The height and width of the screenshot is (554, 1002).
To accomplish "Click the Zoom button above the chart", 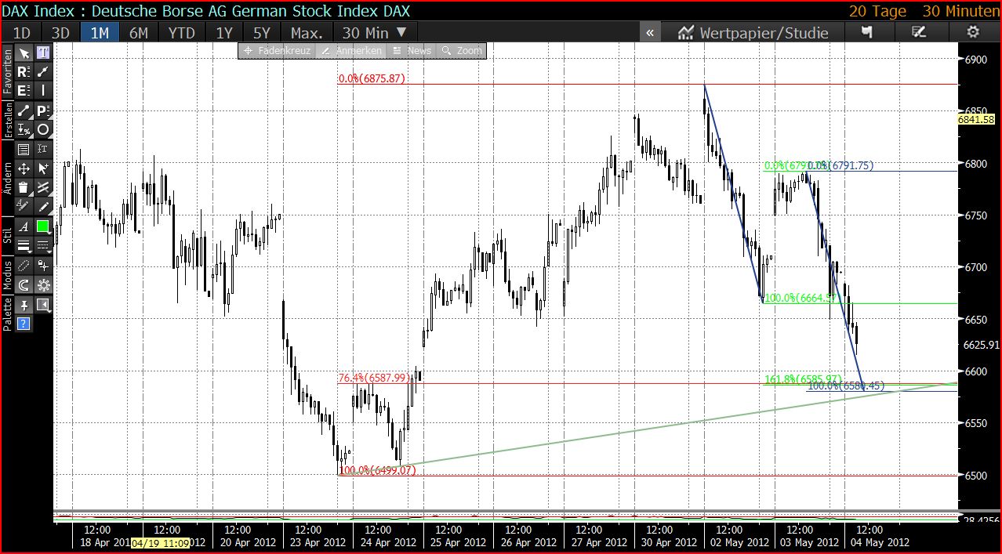I will (460, 49).
